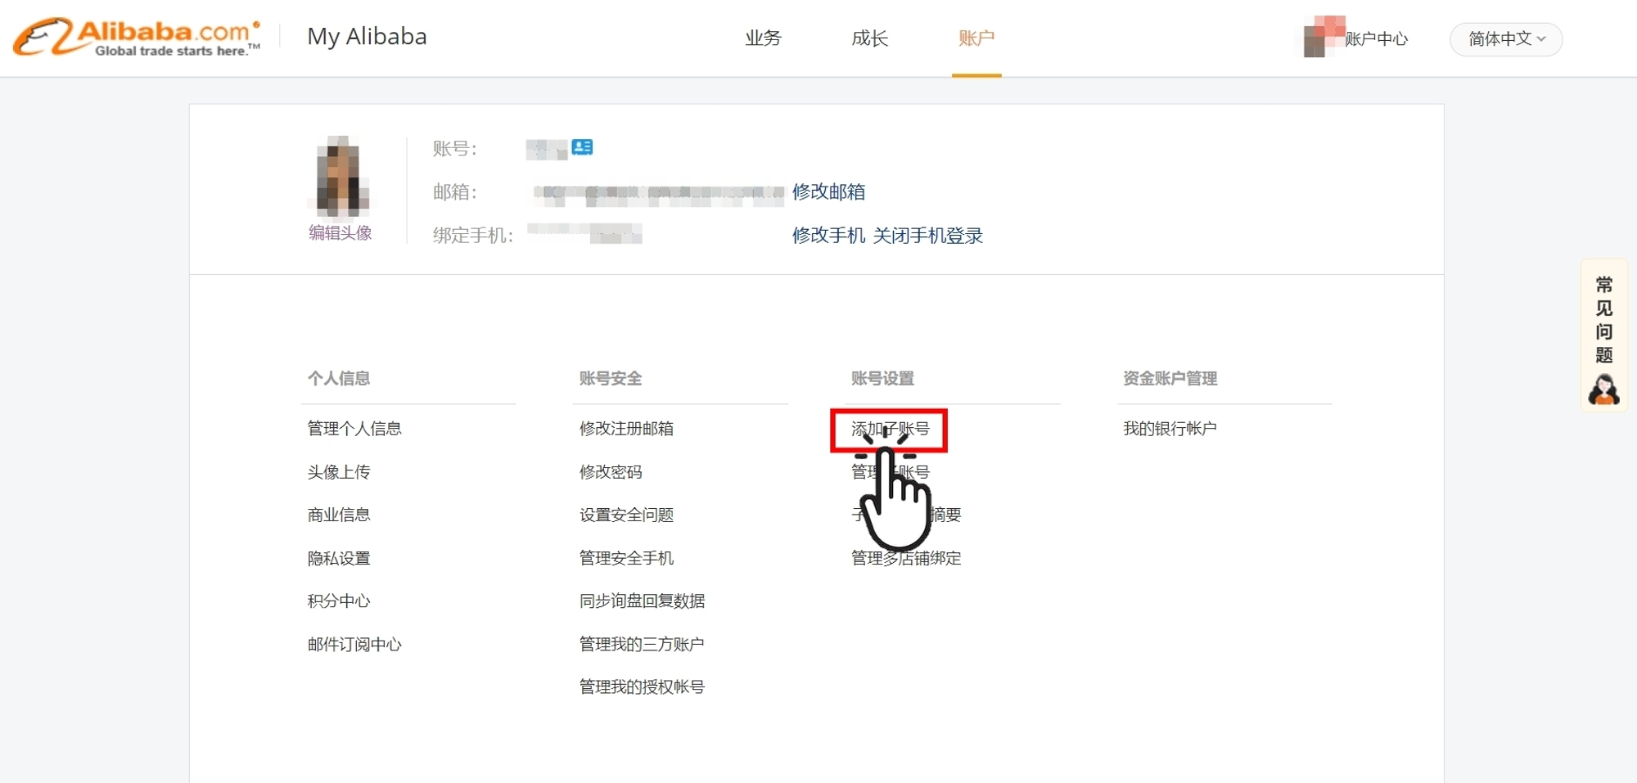
Task: Open 我的银行帐户 under 资金账户管理
Action: pos(1170,428)
